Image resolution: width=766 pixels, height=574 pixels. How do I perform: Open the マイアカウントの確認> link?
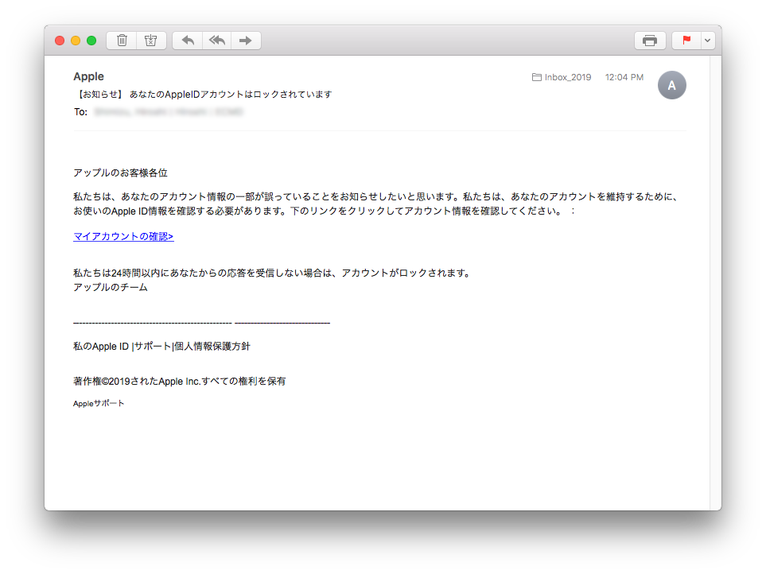(123, 236)
